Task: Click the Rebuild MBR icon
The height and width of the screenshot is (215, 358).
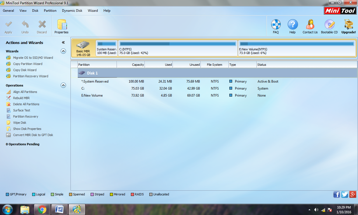Action: click(8, 98)
